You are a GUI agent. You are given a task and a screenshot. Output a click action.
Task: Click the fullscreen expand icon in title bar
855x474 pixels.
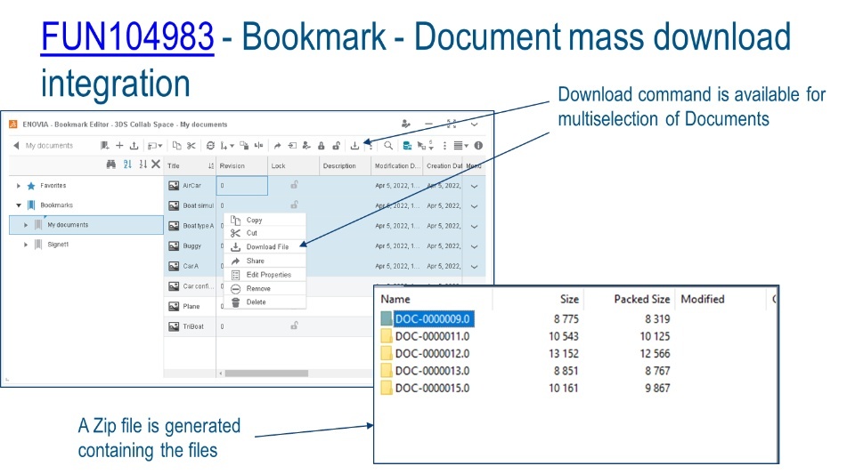[452, 125]
